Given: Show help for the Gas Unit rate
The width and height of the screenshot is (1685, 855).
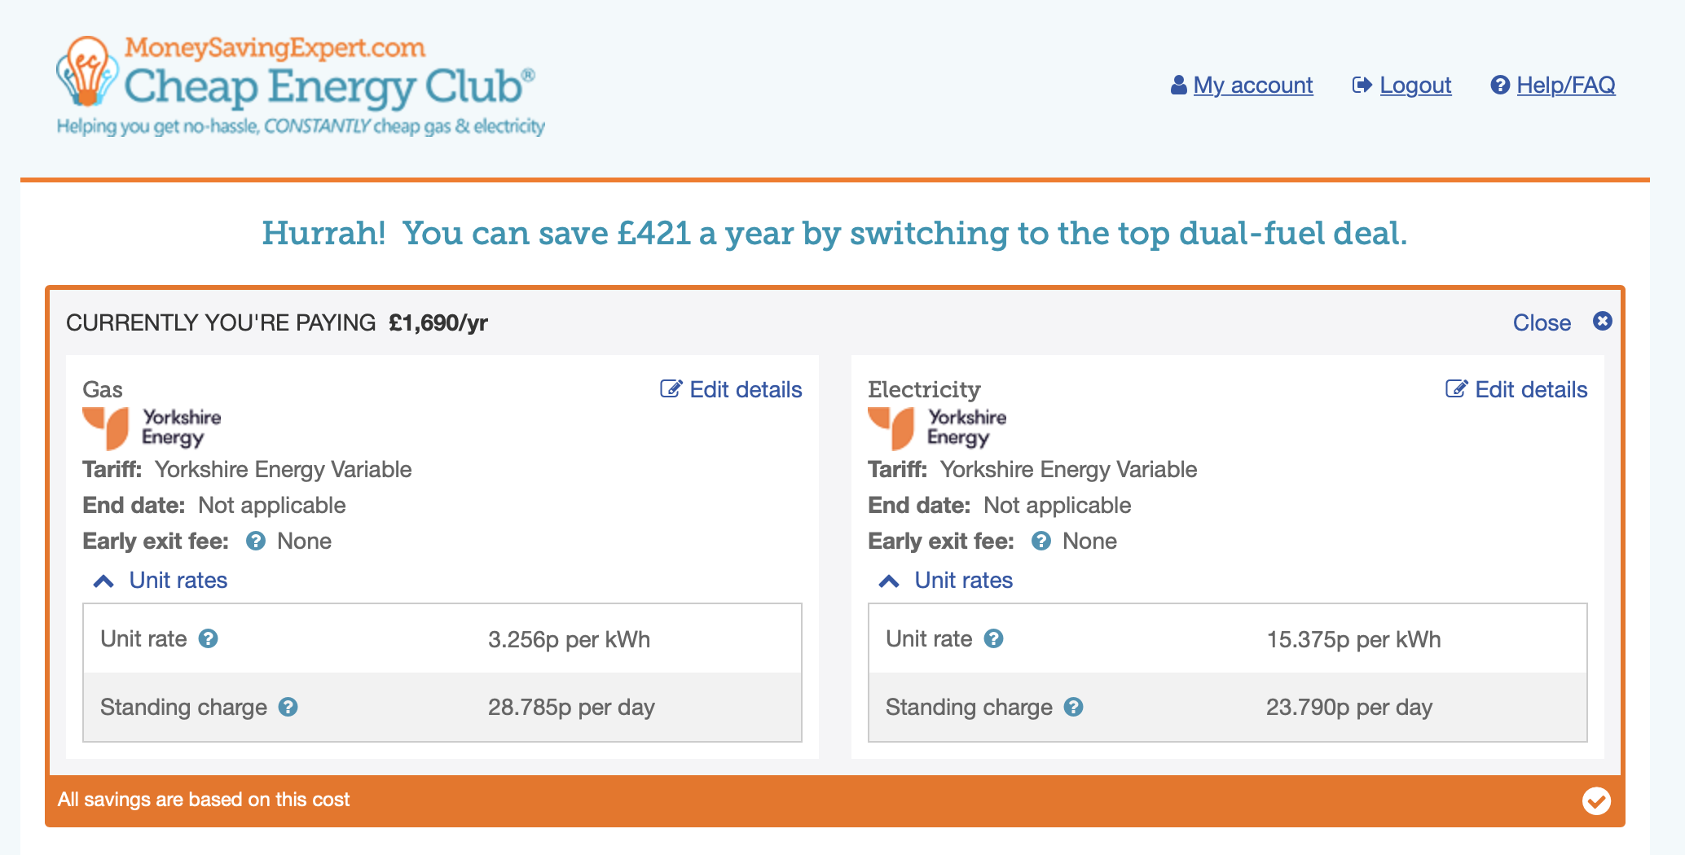Looking at the screenshot, I should click(209, 638).
